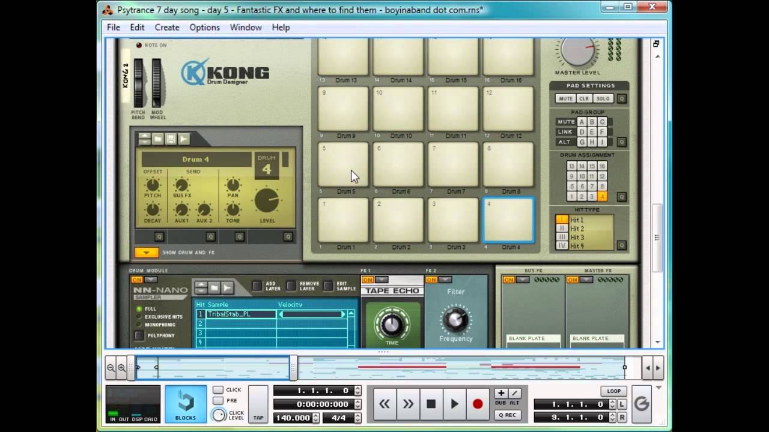Open the FX 1 module type dropdown
769x432 pixels.
pyautogui.click(x=382, y=280)
